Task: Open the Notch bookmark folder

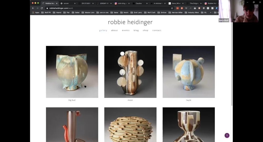Action: click(x=124, y=13)
